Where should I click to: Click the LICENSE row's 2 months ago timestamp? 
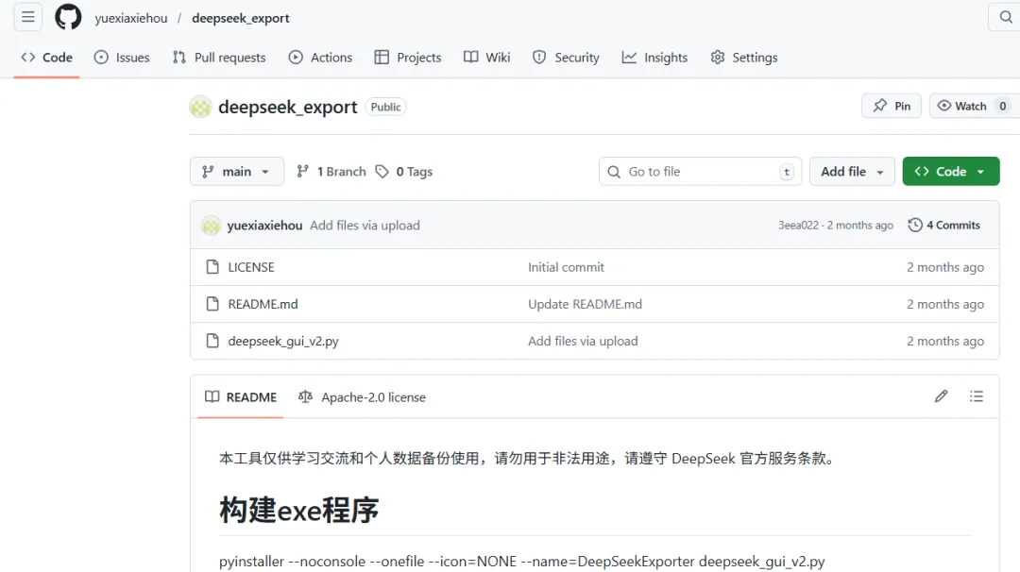click(x=945, y=267)
